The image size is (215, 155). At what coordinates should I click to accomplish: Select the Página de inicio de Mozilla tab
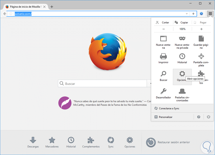coord(26,7)
